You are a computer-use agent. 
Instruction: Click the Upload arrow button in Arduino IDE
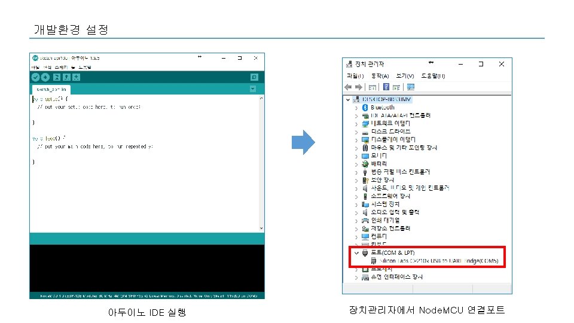(45, 77)
